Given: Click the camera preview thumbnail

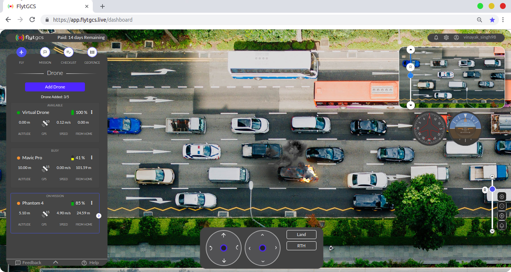Looking at the screenshot, I should tap(452, 78).
